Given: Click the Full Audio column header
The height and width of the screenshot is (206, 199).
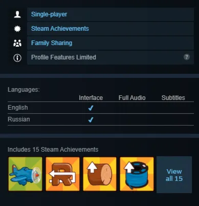Looking at the screenshot, I should click(x=132, y=98).
